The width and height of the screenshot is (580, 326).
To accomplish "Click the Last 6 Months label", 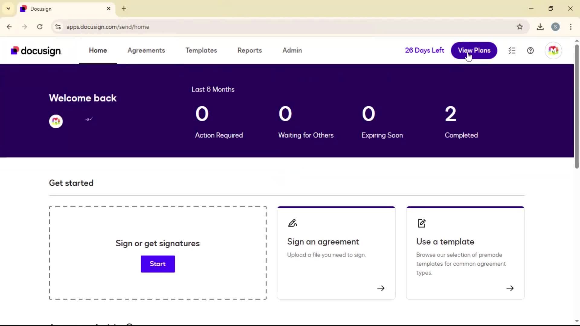I will pyautogui.click(x=213, y=89).
